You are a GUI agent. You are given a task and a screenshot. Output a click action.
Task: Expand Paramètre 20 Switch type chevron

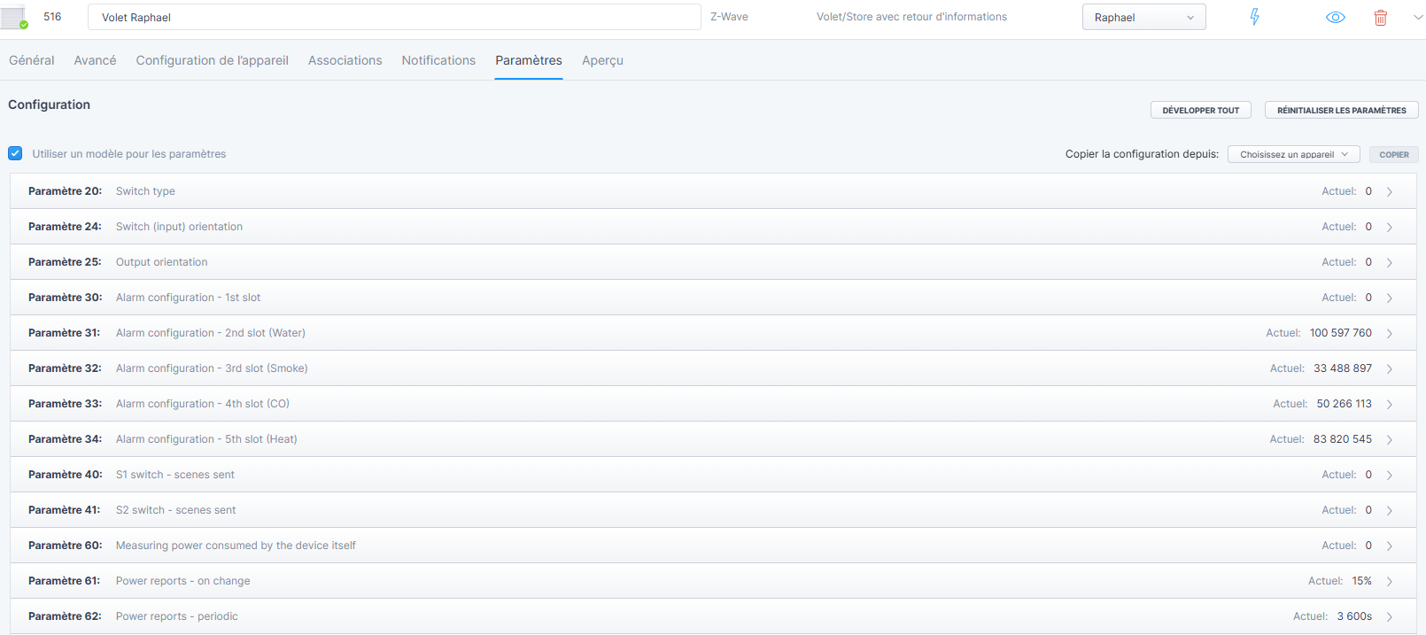[1390, 191]
